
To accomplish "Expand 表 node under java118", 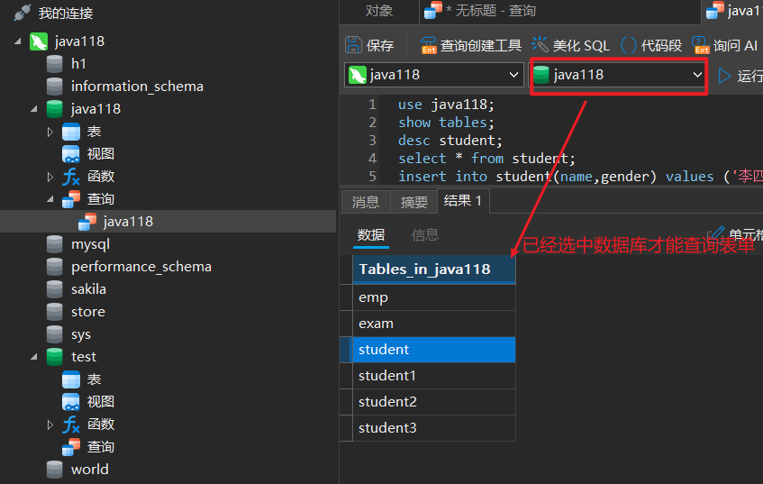I will [x=50, y=132].
